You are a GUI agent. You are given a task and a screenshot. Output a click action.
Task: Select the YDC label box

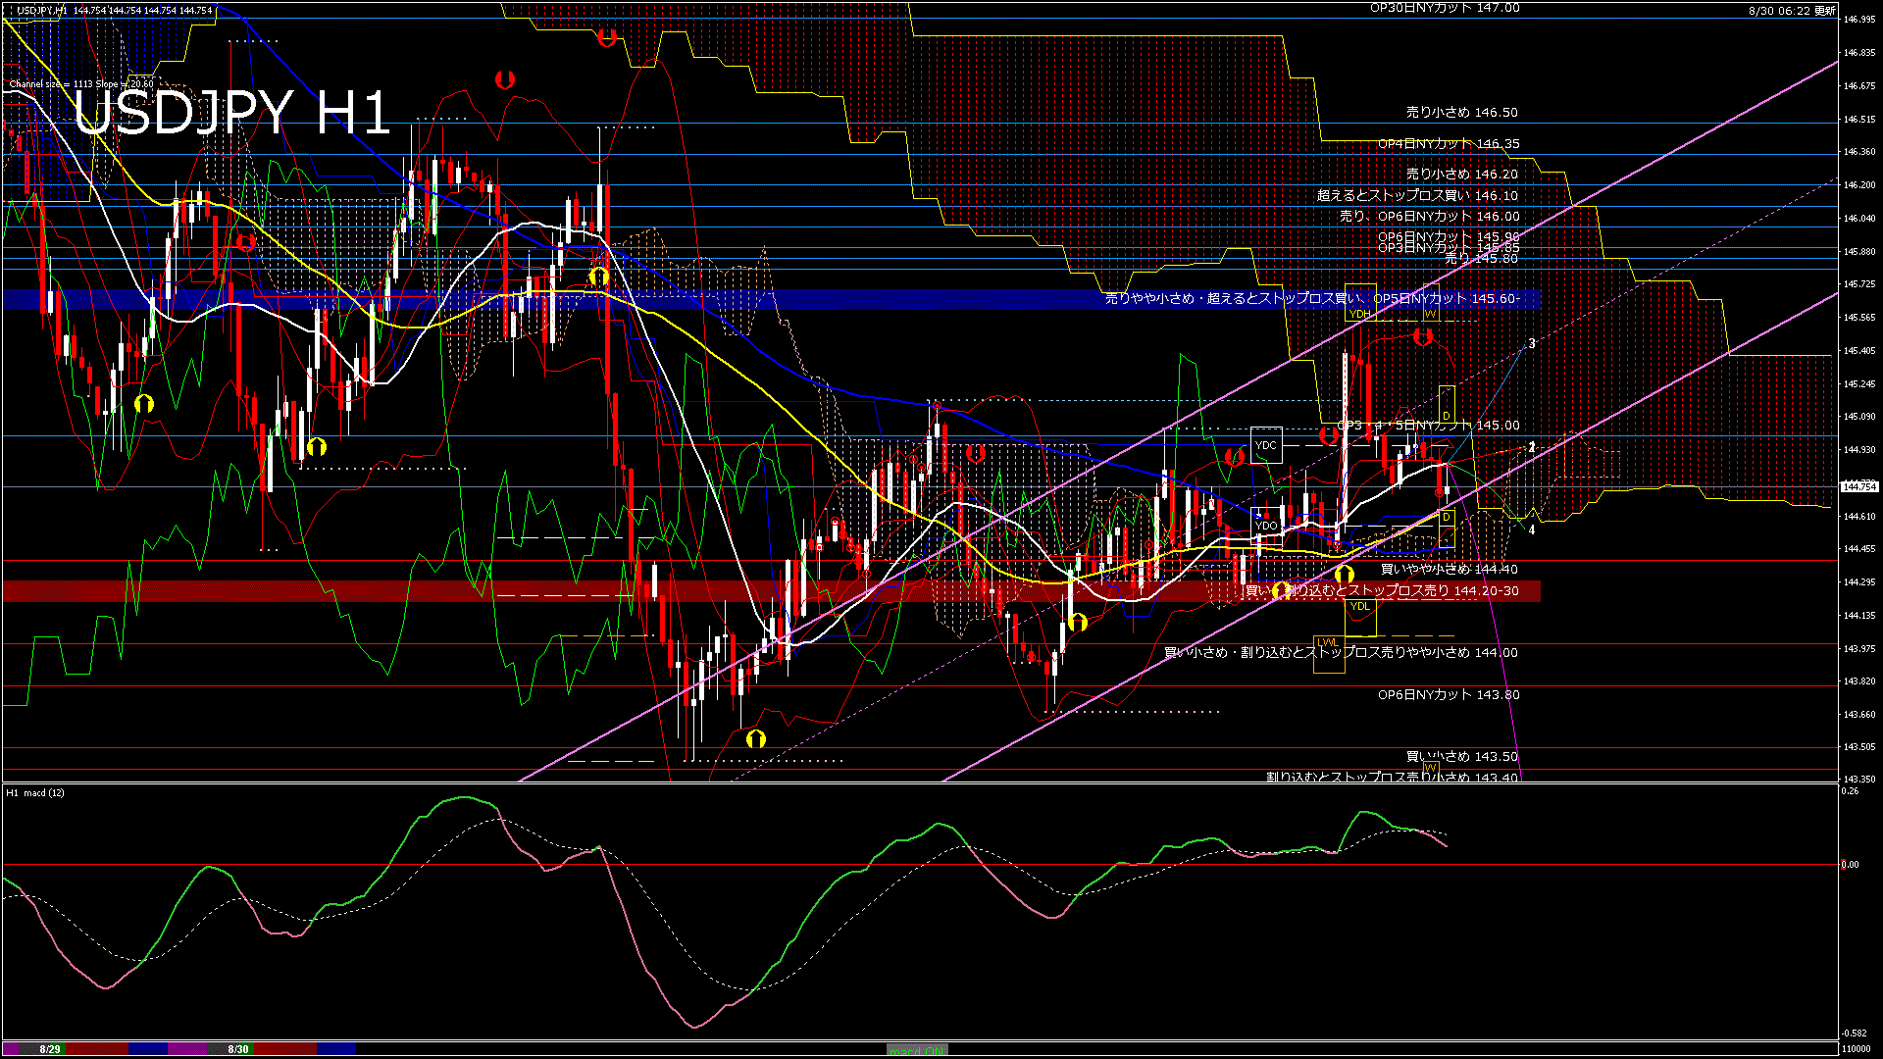[1266, 445]
